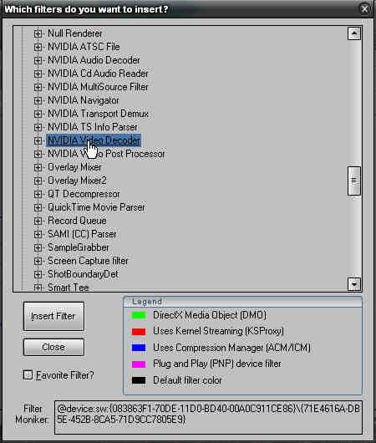Click the scrollbar up arrow
Viewport: 376px width, 443px height.
(x=354, y=33)
